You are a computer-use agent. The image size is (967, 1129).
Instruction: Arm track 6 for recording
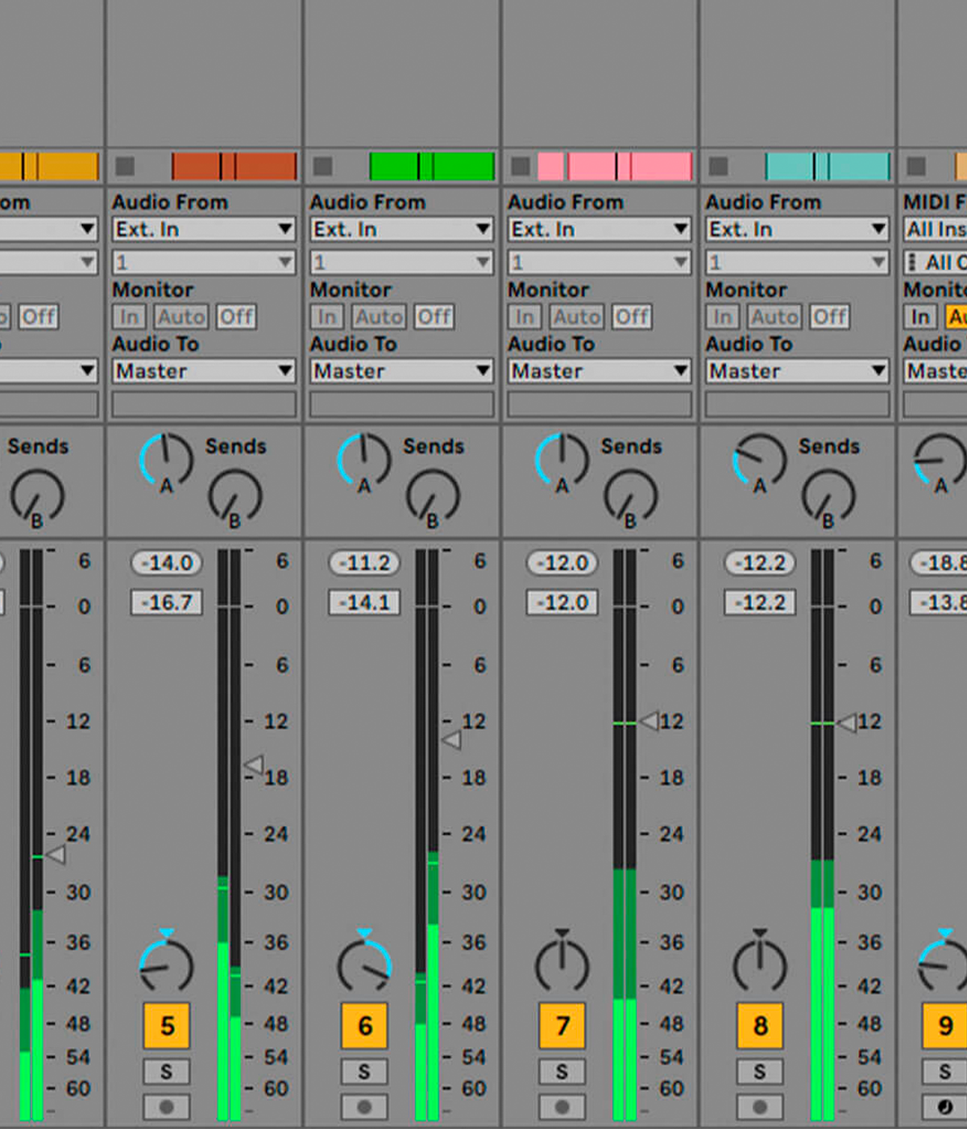coord(364,1106)
